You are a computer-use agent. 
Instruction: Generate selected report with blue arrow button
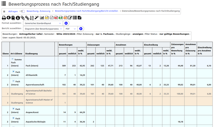81,29
